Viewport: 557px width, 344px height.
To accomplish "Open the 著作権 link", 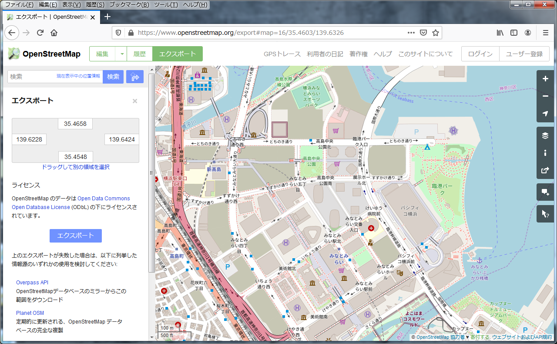I will click(x=359, y=54).
